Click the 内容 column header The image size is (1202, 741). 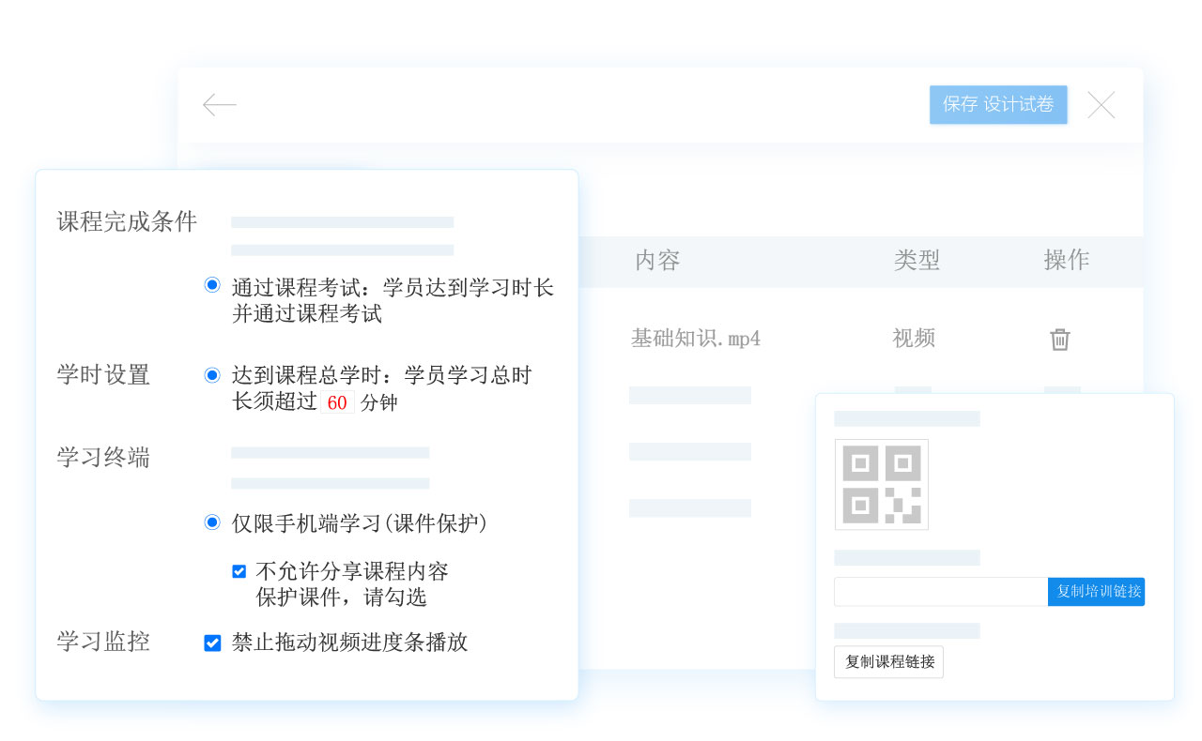pyautogui.click(x=657, y=261)
